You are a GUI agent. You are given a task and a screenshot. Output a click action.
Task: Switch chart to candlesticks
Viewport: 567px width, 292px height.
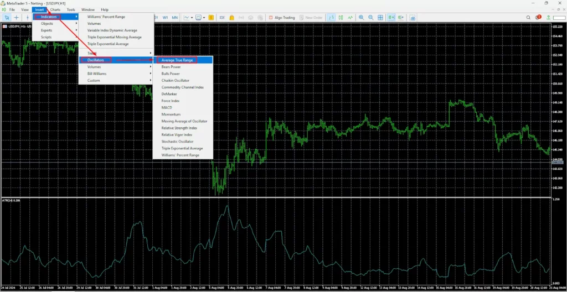point(341,17)
